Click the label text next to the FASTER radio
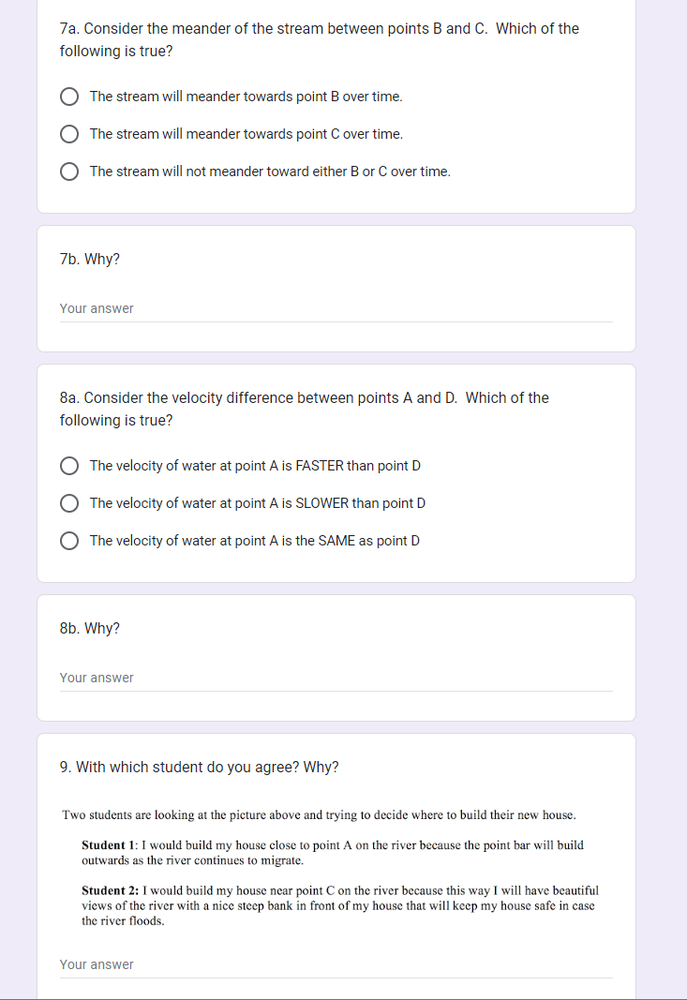The height and width of the screenshot is (1000, 687). pos(255,466)
